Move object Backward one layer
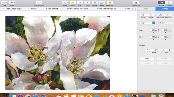This screenshot has width=174, height=97. (x=160, y=15)
